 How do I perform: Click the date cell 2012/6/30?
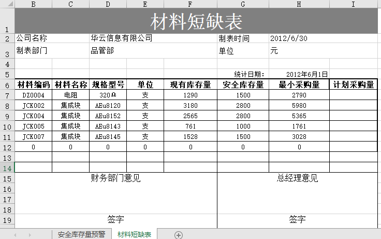click(x=289, y=38)
